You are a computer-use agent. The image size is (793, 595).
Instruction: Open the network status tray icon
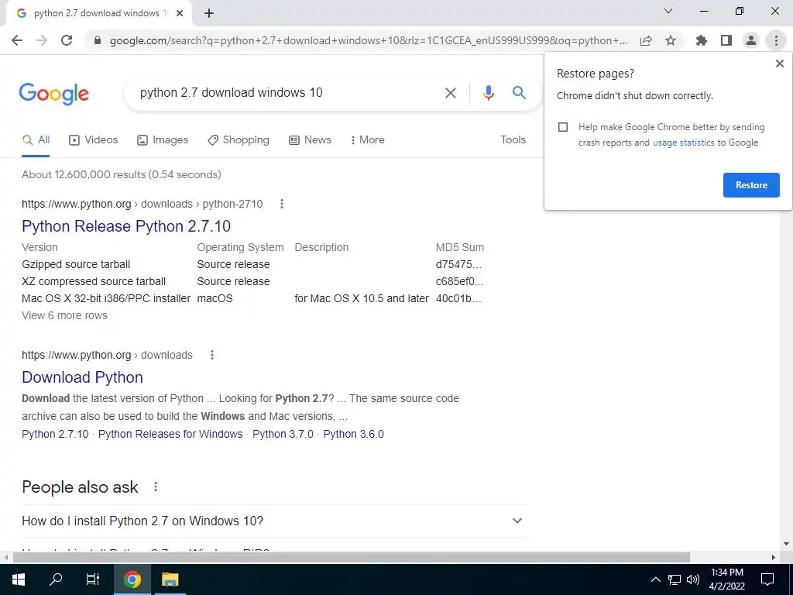[x=675, y=580]
